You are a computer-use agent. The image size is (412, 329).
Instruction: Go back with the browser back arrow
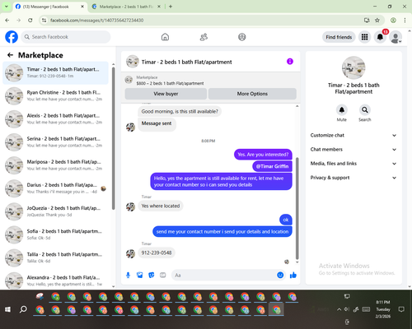tap(7, 20)
